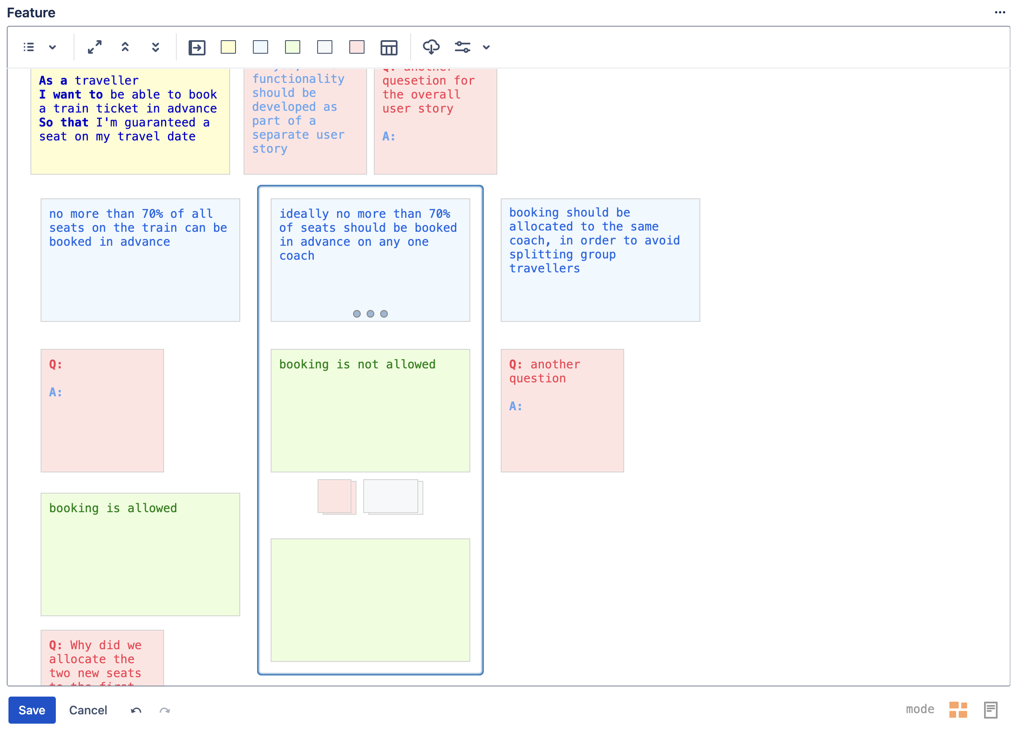Open the three dots menu for Feature
Image resolution: width=1020 pixels, height=730 pixels.
pyautogui.click(x=1000, y=12)
